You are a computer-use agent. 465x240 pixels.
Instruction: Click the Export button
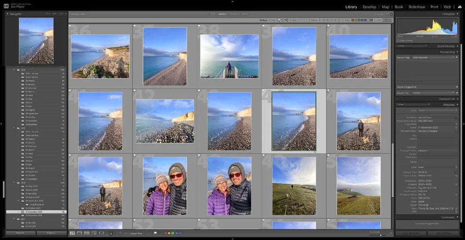tap(52, 233)
